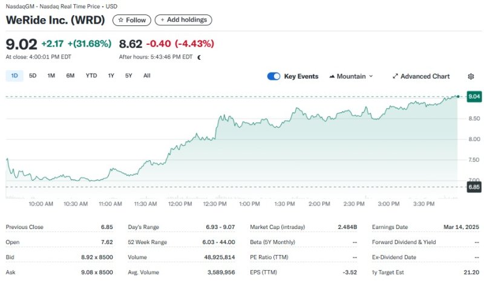Open chart settings gear icon
This screenshot has width=484, height=281.
pos(471,76)
